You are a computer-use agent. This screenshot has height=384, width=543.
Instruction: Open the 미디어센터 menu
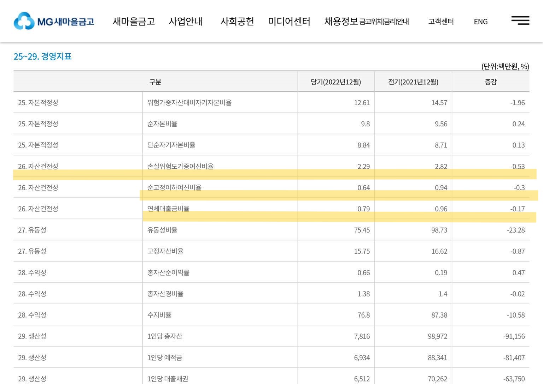pos(289,22)
